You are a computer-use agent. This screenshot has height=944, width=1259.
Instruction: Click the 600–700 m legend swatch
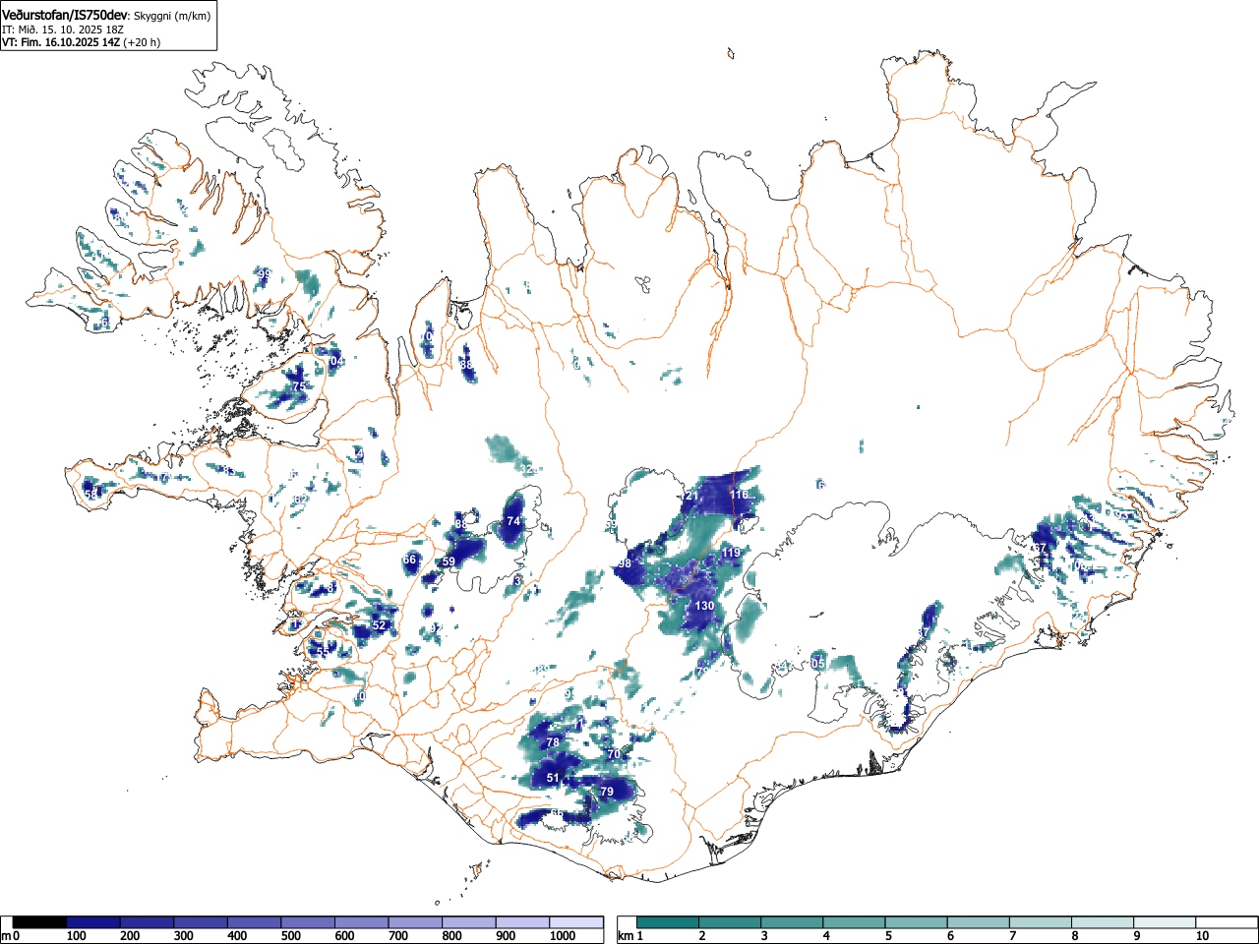(362, 922)
